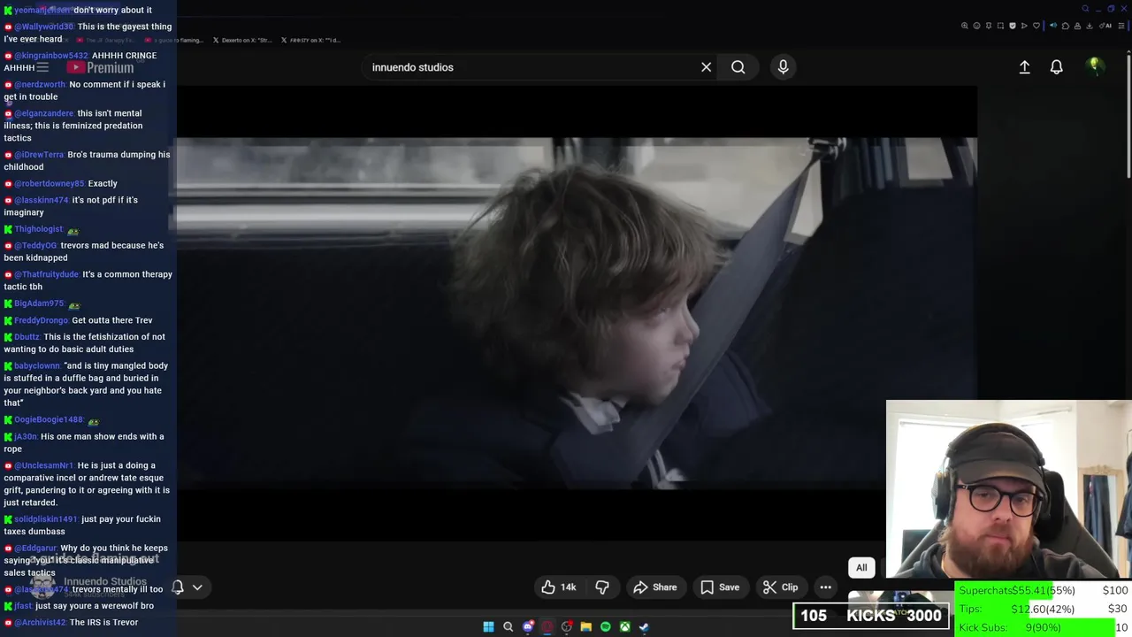Image resolution: width=1132 pixels, height=637 pixels.
Task: Start voice search with the microphone
Action: tap(783, 67)
